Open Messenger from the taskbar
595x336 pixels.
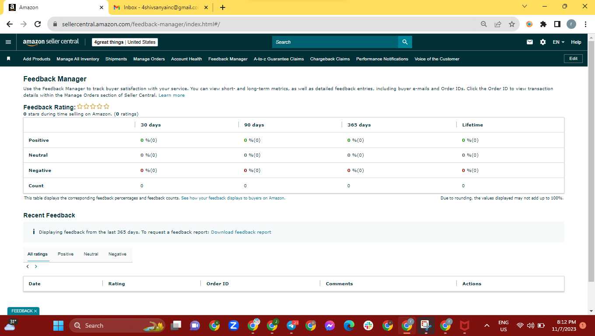point(330,325)
